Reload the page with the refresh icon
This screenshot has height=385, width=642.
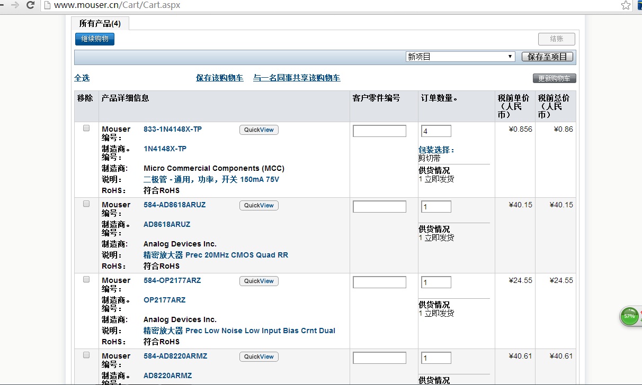pyautogui.click(x=31, y=5)
